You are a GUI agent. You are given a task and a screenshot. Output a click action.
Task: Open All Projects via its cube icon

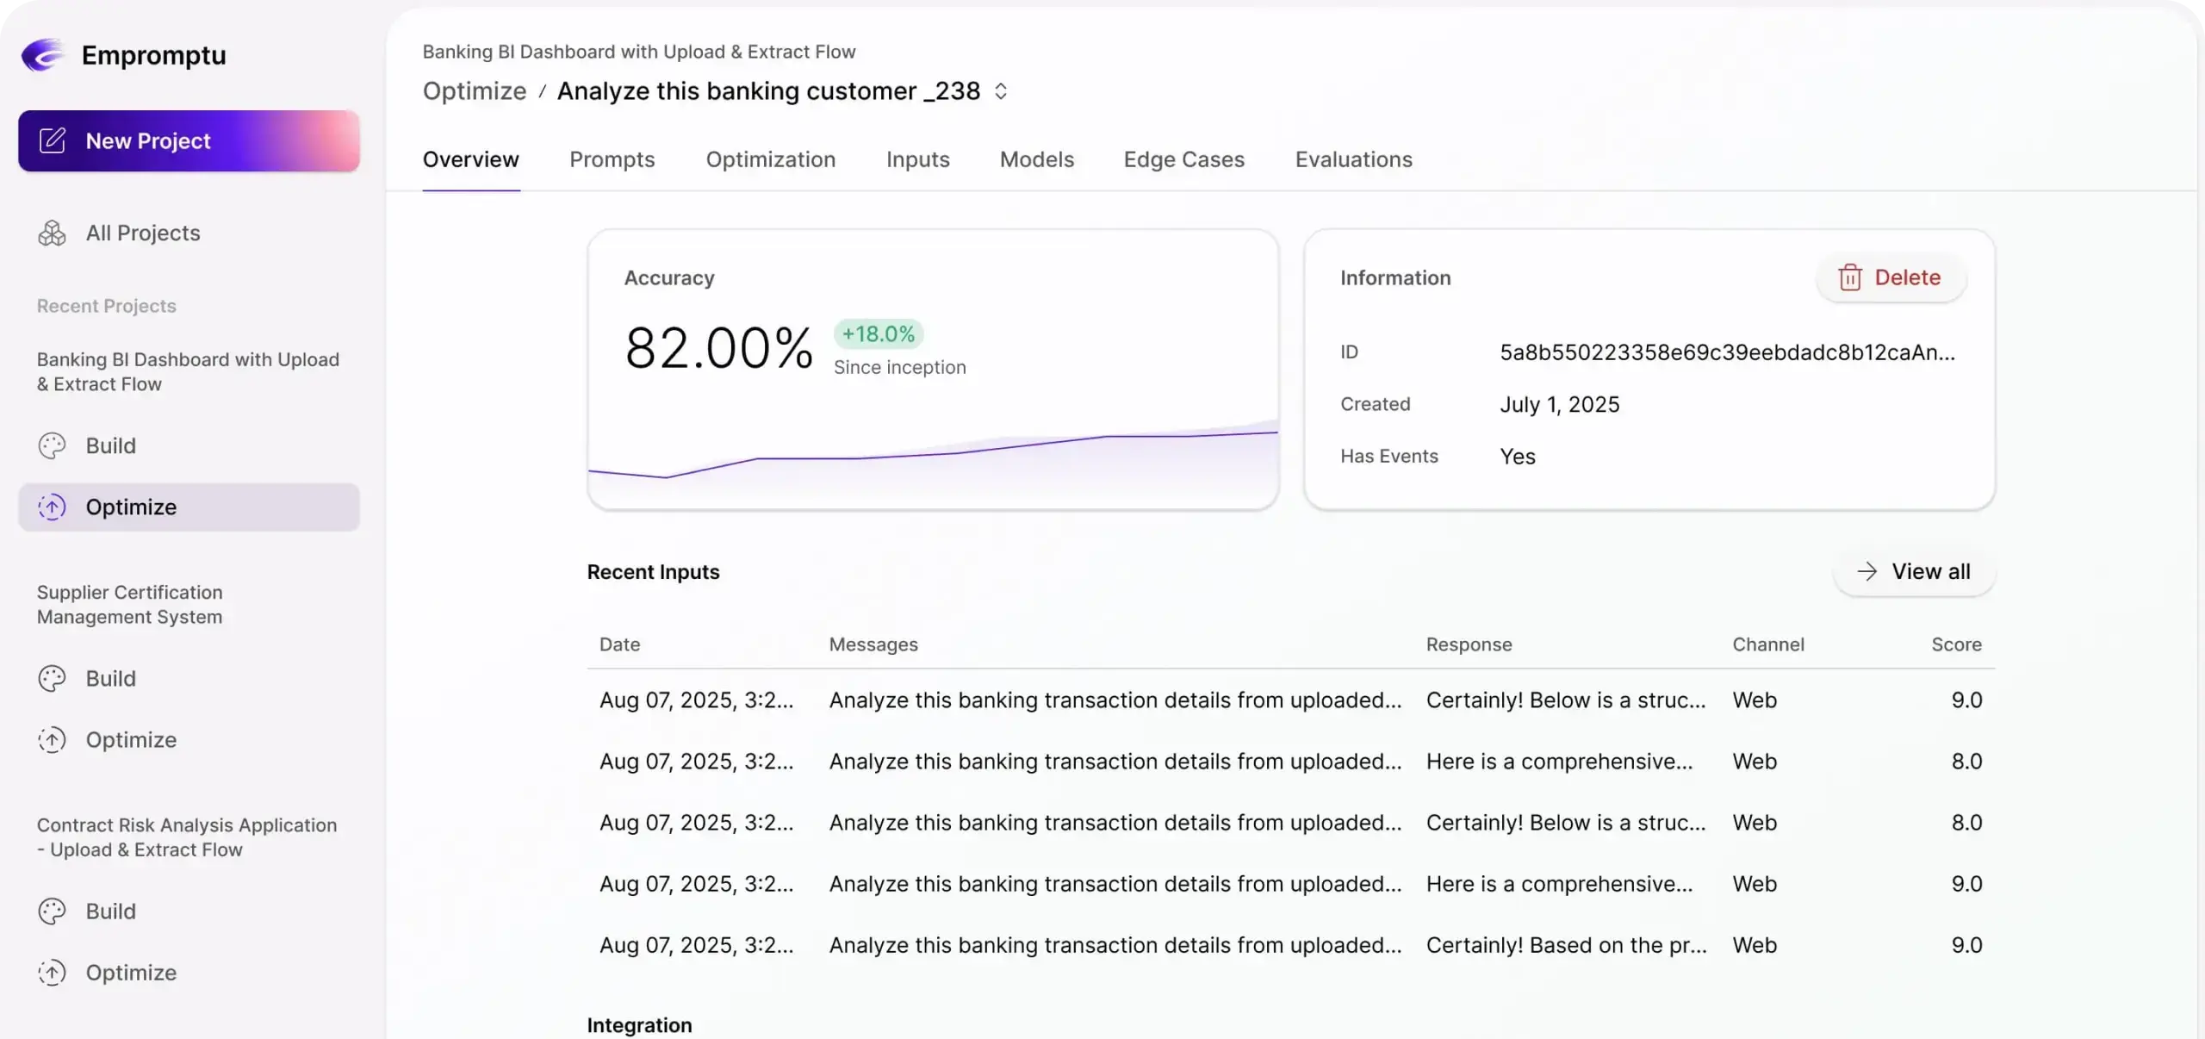point(52,233)
